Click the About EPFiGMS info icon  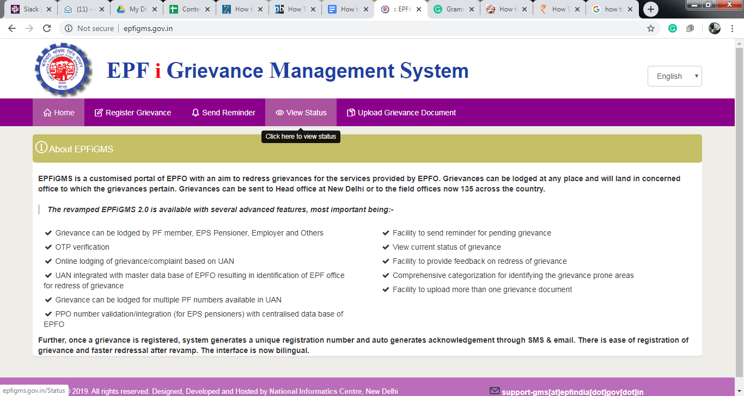coord(41,147)
